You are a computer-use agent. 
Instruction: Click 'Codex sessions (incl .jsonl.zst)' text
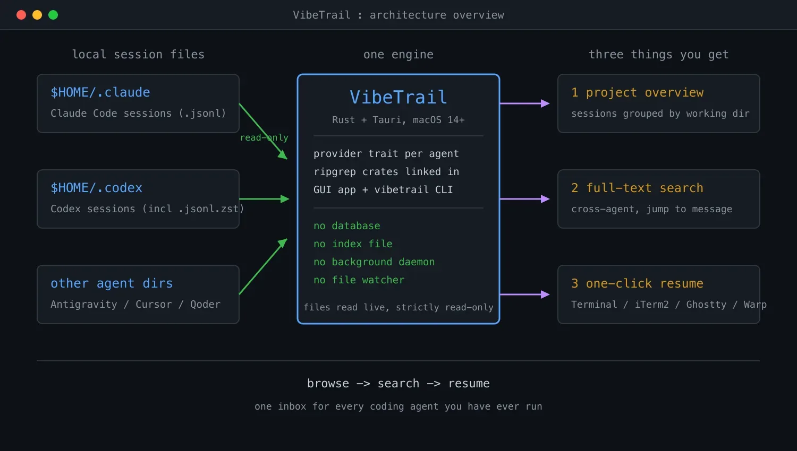(147, 209)
